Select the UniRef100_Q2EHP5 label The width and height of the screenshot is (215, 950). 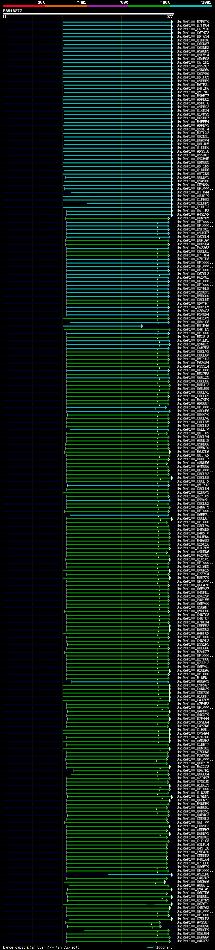[193, 204]
